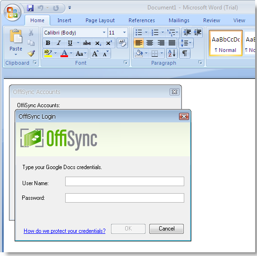Customize Quick Access Toolbar dropdown
This screenshot has height=256, width=257.
(69, 8)
